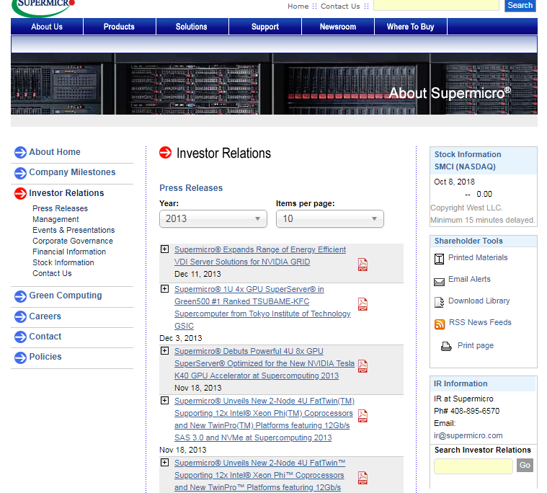547x493 pixels.
Task: Click the Green Computing arrow icon
Action: (x=20, y=296)
